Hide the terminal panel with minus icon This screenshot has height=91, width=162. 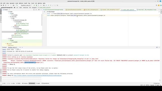click(159, 47)
